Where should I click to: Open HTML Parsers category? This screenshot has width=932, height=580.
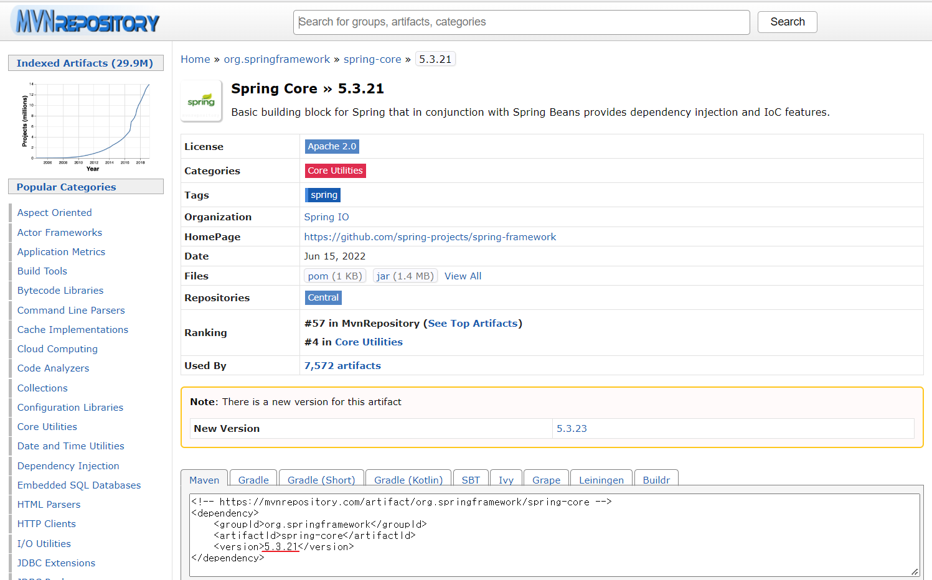tap(49, 505)
